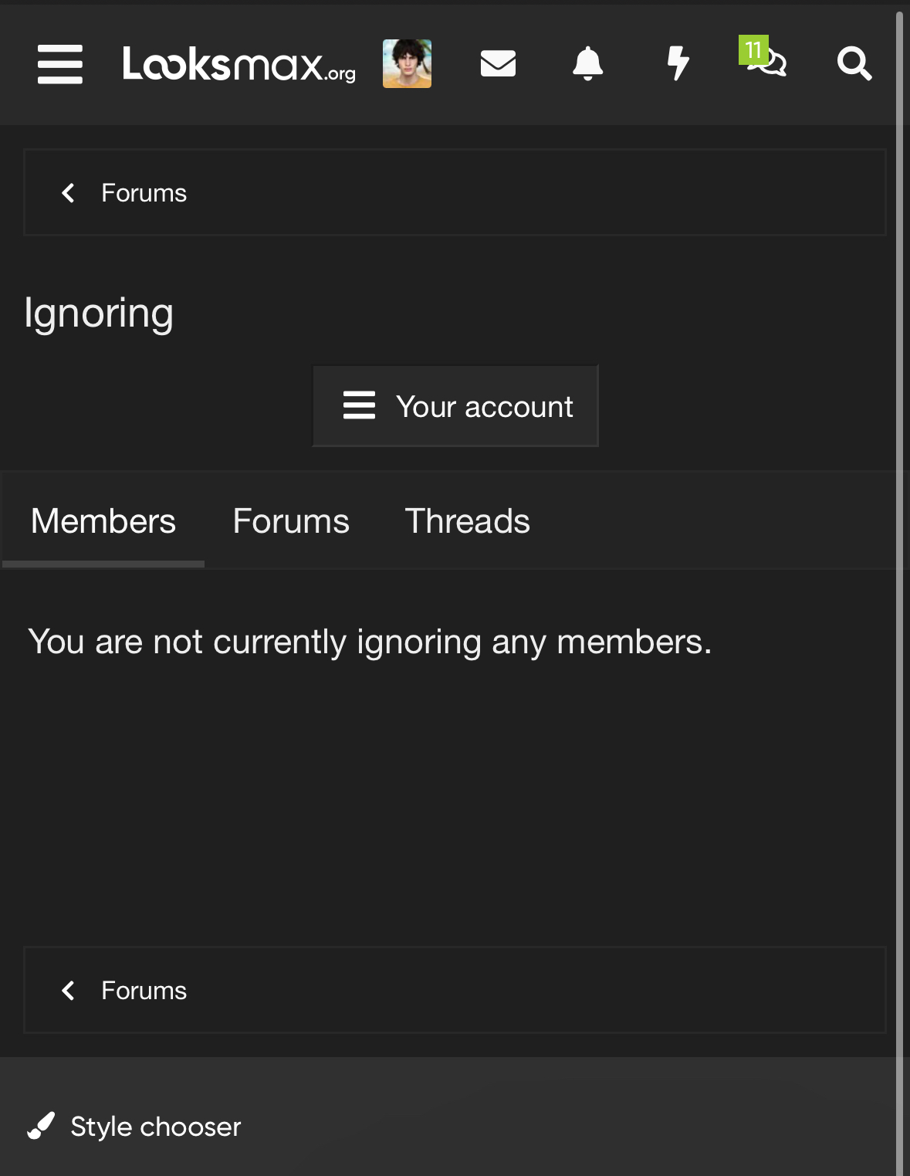The height and width of the screenshot is (1176, 910).
Task: Open the user avatar profile menu
Action: point(407,63)
